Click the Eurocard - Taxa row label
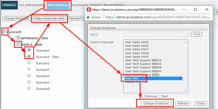The image size is (218, 109). point(47,57)
